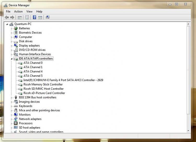Minimize the Device Manager window

tap(170, 4)
